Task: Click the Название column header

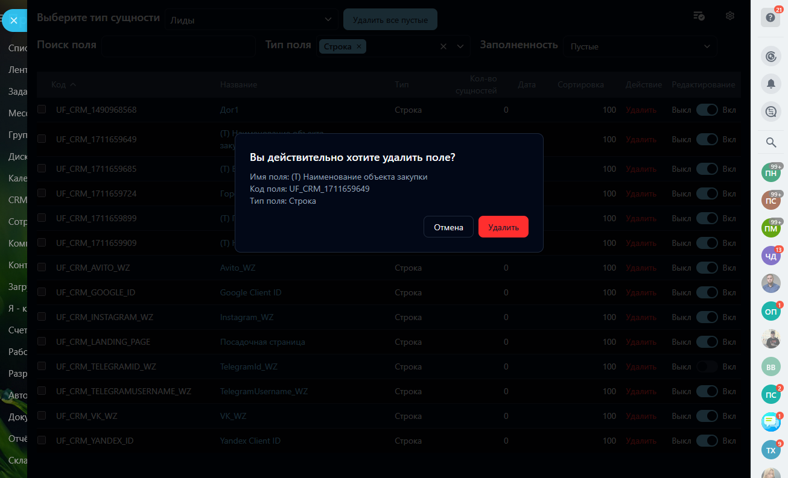Action: [x=238, y=84]
